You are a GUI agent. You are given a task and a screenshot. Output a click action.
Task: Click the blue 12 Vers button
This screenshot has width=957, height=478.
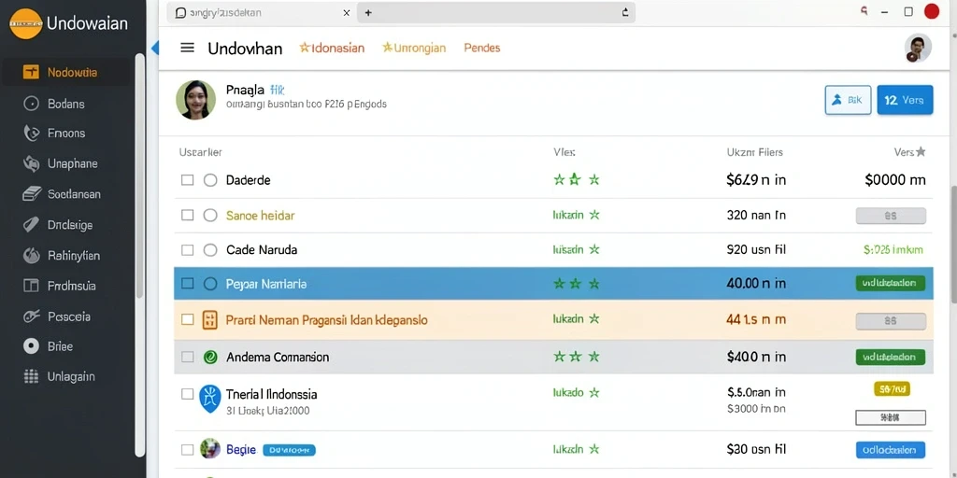point(905,100)
